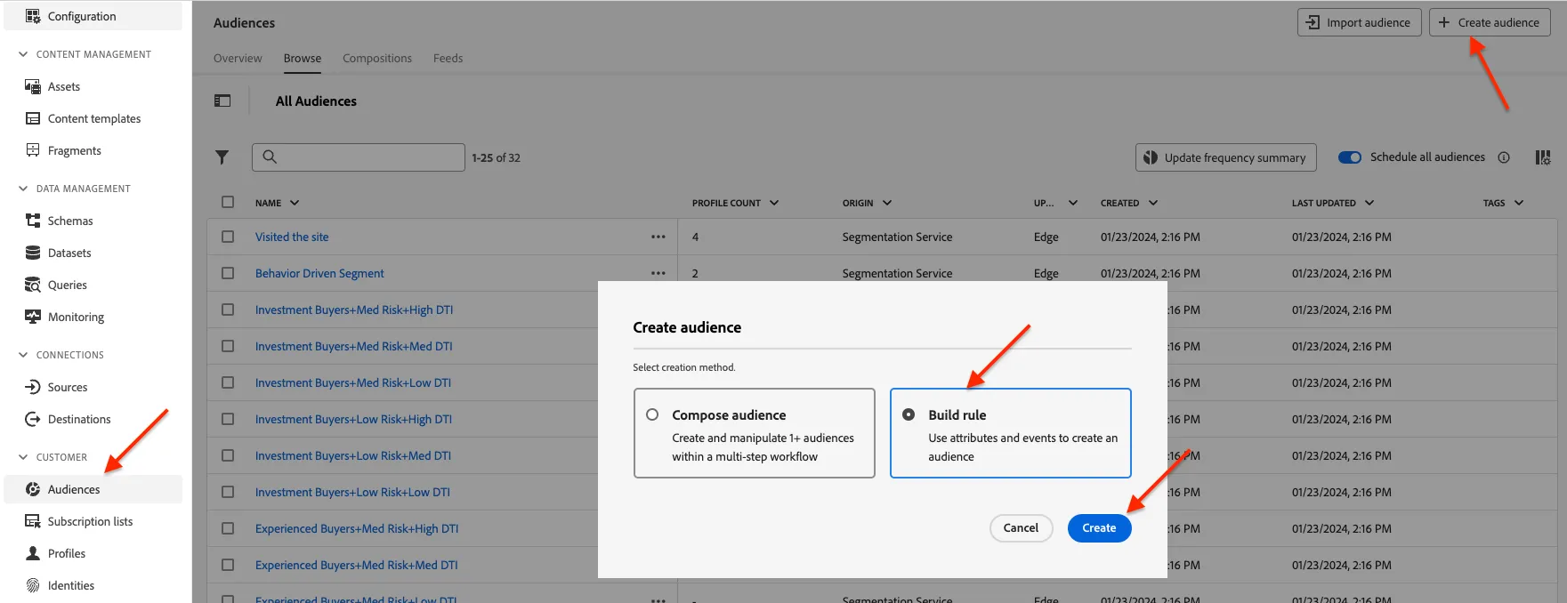Click the Configuration icon
The image size is (1567, 603).
pyautogui.click(x=33, y=16)
